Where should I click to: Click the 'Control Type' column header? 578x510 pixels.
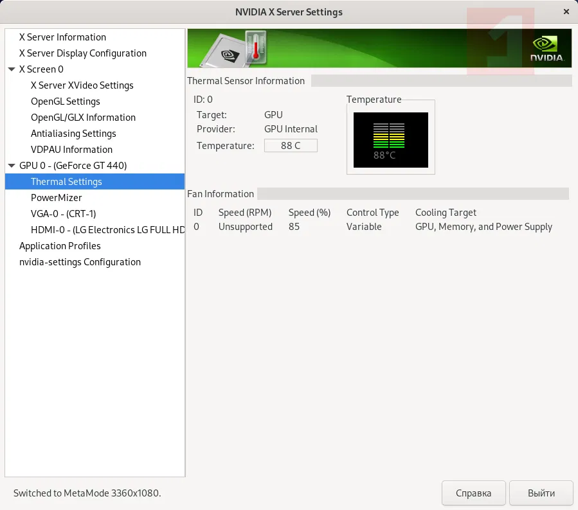tap(373, 213)
